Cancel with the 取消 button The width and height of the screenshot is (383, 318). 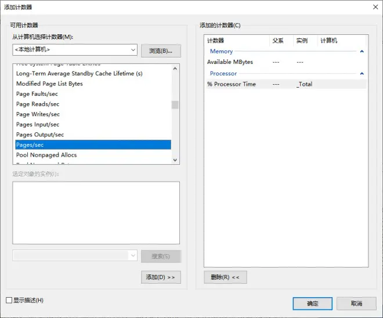coord(356,303)
